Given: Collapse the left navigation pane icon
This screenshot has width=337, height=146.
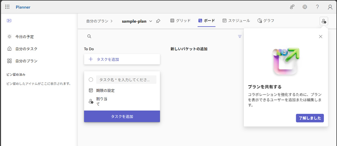Looking at the screenshot, I should 9,21.
